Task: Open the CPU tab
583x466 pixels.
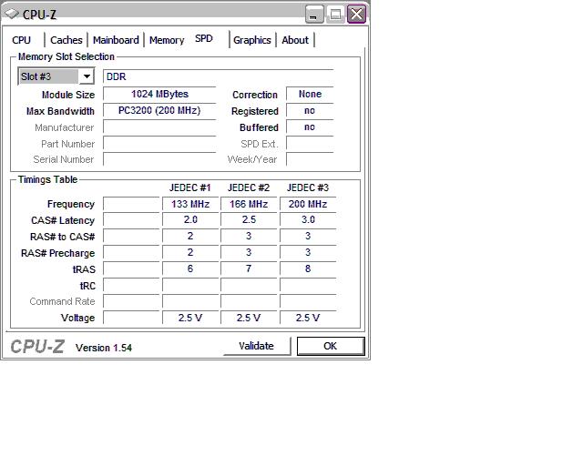Action: [x=22, y=40]
